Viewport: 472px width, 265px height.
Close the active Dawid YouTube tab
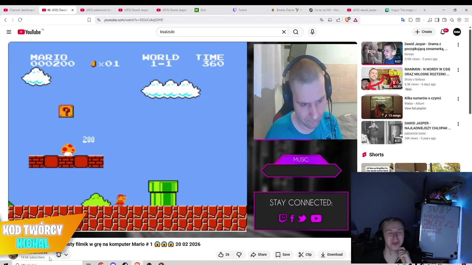coord(73,10)
